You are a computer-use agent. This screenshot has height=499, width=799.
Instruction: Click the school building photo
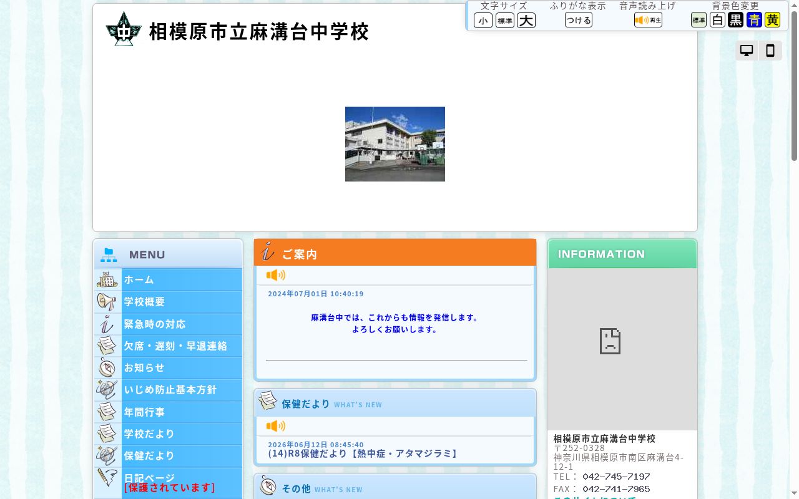[395, 144]
